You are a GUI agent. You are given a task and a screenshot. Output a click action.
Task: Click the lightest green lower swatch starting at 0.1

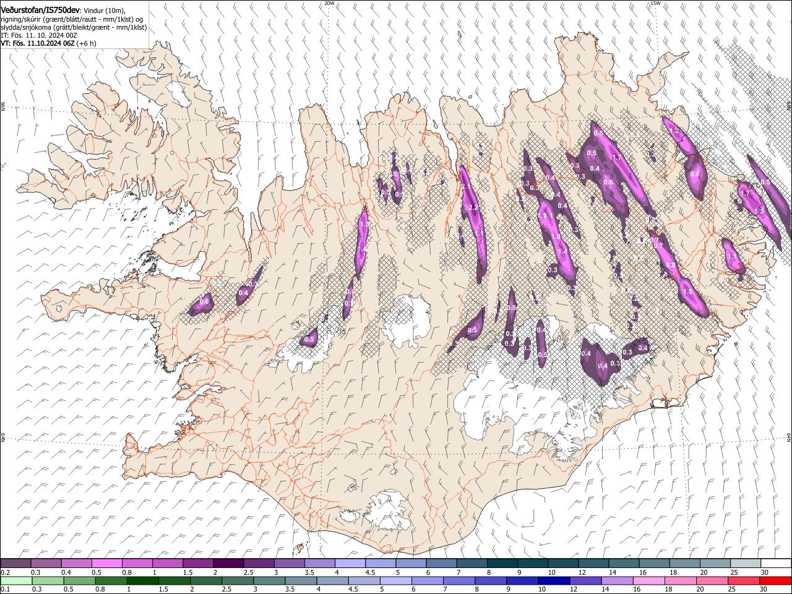pyautogui.click(x=16, y=580)
